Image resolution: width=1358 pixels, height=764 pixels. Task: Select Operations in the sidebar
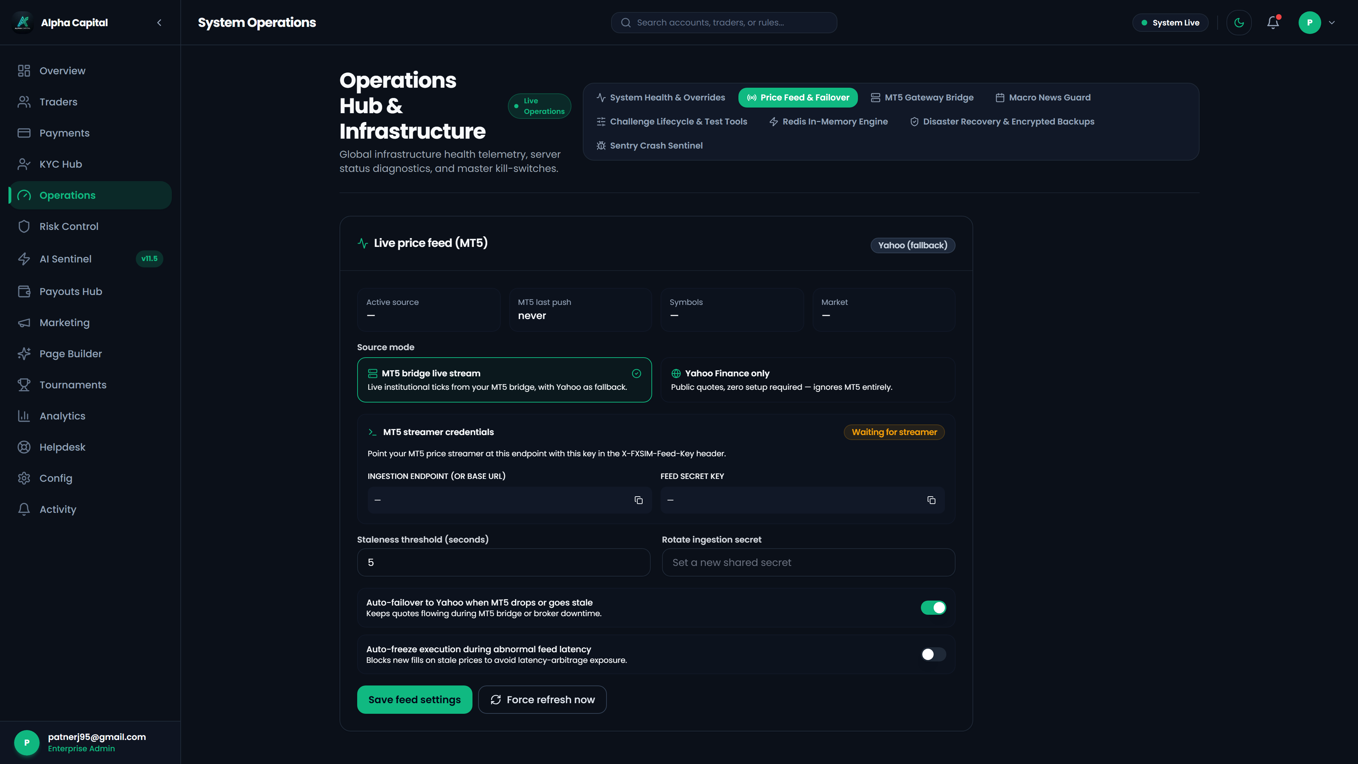(90, 195)
